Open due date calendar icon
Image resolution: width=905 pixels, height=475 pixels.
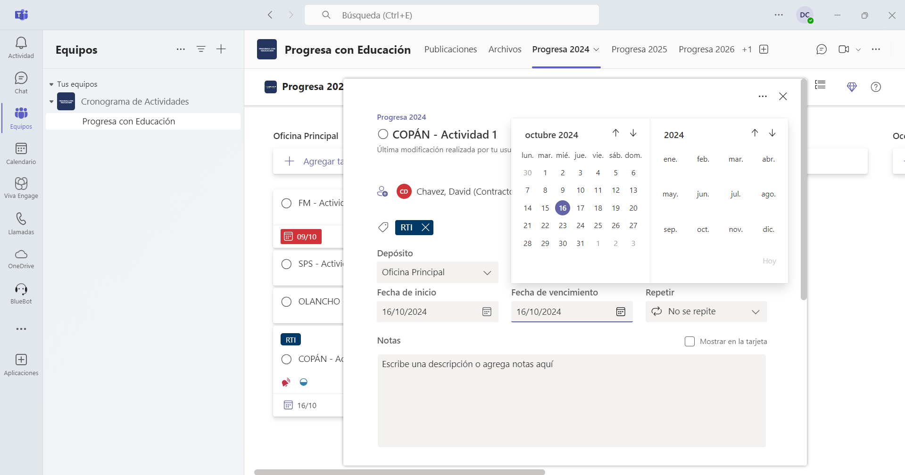tap(621, 311)
